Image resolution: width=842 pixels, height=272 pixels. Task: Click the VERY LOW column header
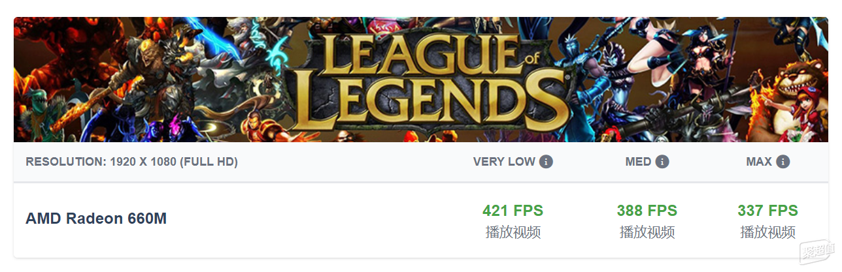[x=504, y=162]
